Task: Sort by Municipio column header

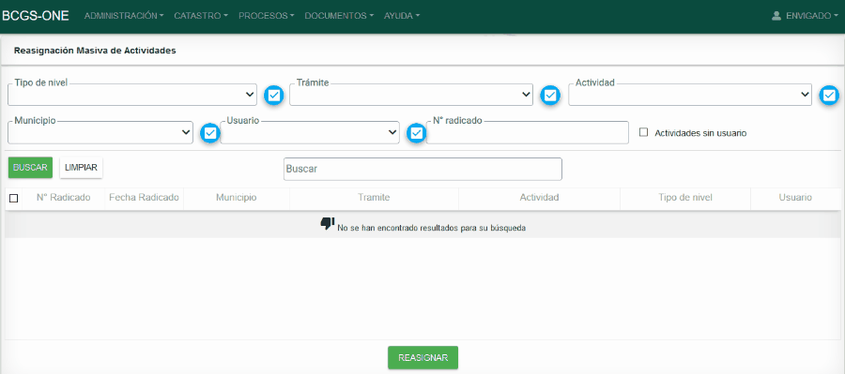Action: pyautogui.click(x=237, y=198)
